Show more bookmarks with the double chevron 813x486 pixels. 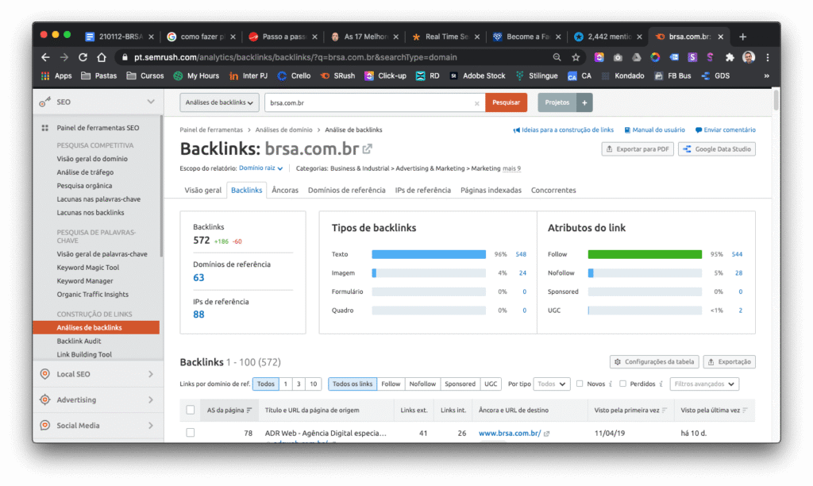pyautogui.click(x=766, y=75)
